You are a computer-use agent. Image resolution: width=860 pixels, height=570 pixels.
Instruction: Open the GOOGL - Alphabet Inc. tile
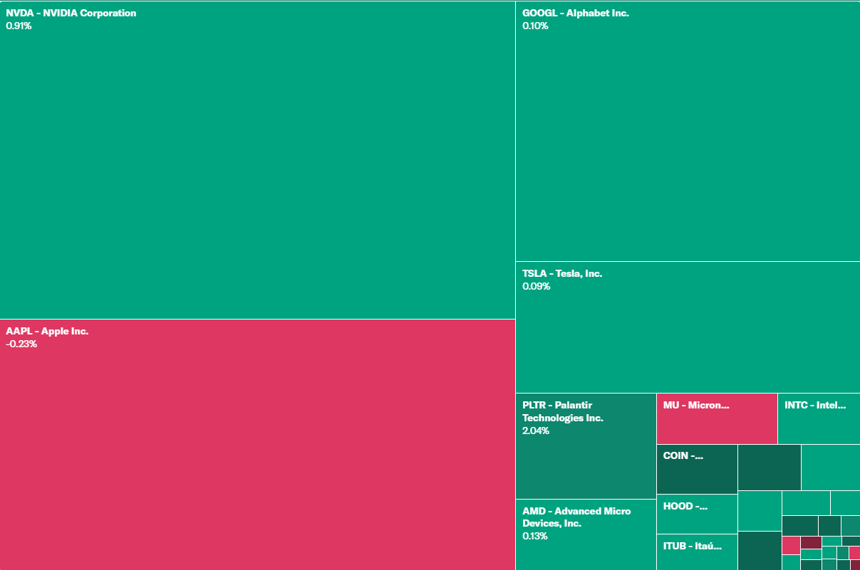688,132
